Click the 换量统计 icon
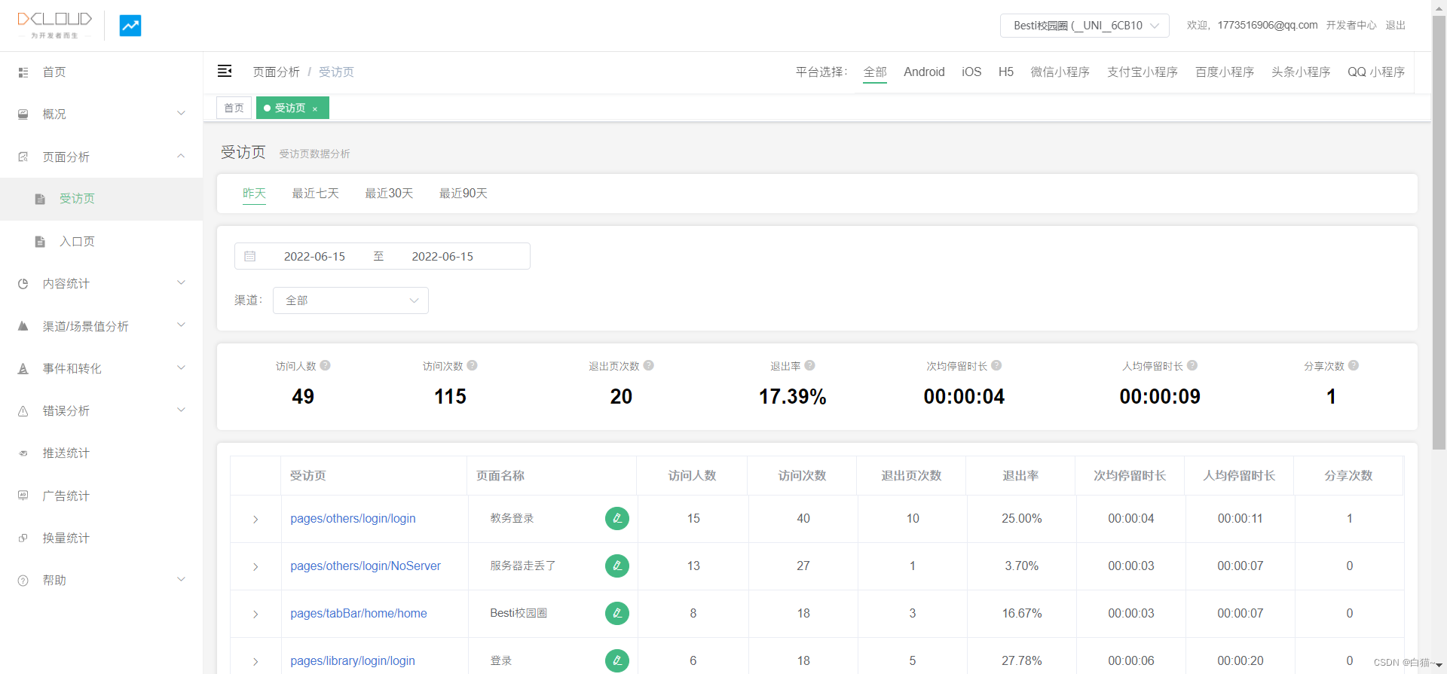 coord(23,538)
